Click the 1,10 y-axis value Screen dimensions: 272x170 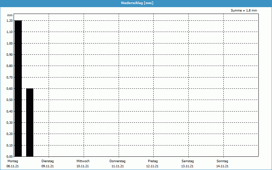10,32
